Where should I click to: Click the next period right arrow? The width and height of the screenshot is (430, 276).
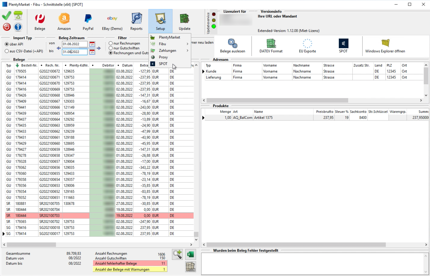click(x=99, y=48)
